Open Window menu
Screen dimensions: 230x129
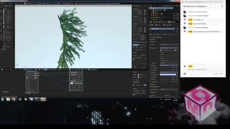[16, 3]
